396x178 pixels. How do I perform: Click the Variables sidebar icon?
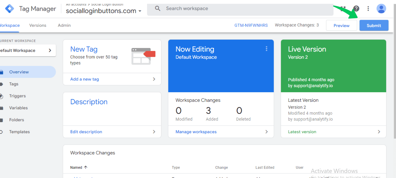point(2,108)
